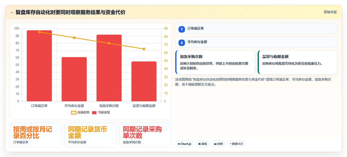Click the red bar for 呆滞与临期金额
This screenshot has height=157, width=347.
point(144,81)
